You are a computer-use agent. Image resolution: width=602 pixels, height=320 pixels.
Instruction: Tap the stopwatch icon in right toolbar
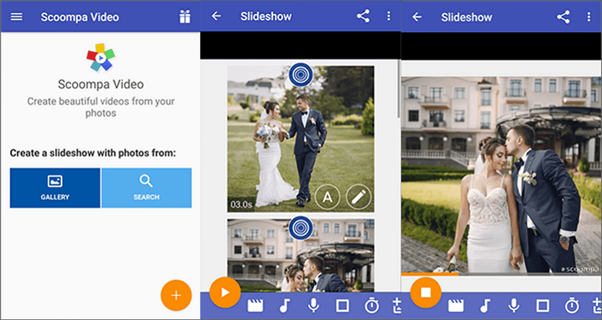[x=572, y=306]
